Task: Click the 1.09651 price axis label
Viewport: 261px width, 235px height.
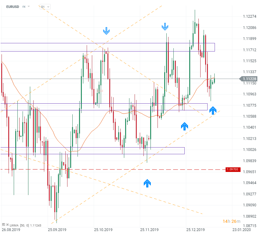Action: [x=249, y=172]
